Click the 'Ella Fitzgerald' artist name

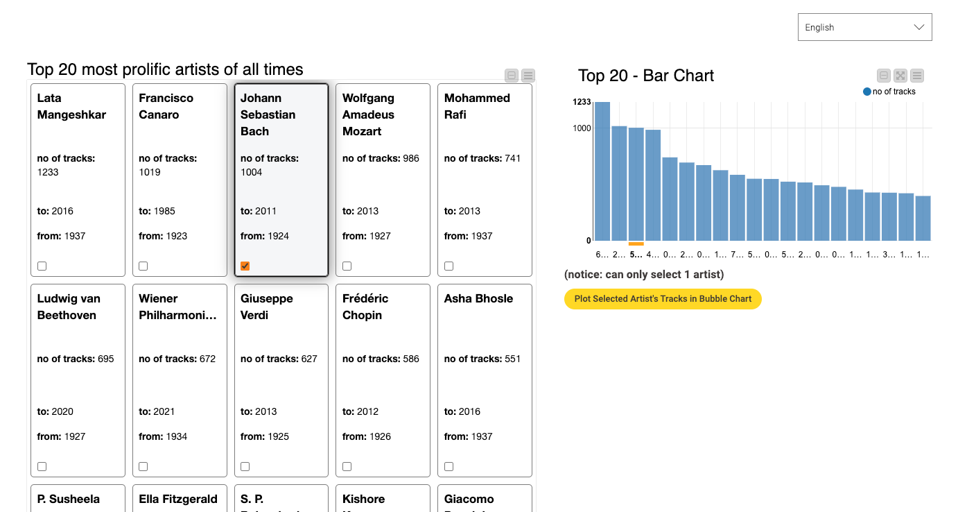pyautogui.click(x=178, y=499)
